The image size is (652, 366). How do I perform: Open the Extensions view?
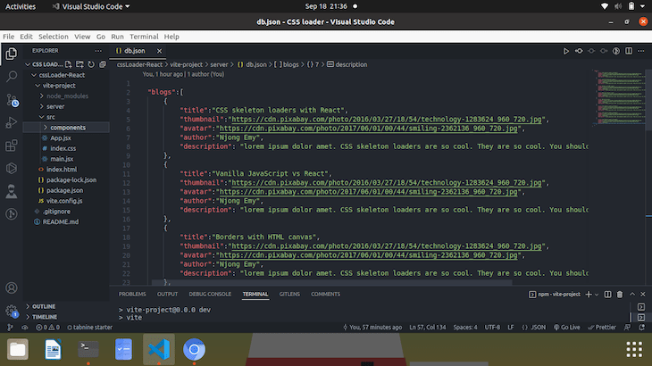(x=12, y=146)
